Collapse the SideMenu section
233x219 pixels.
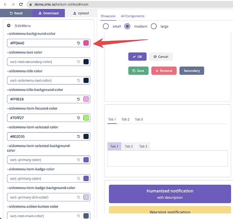click(9, 25)
